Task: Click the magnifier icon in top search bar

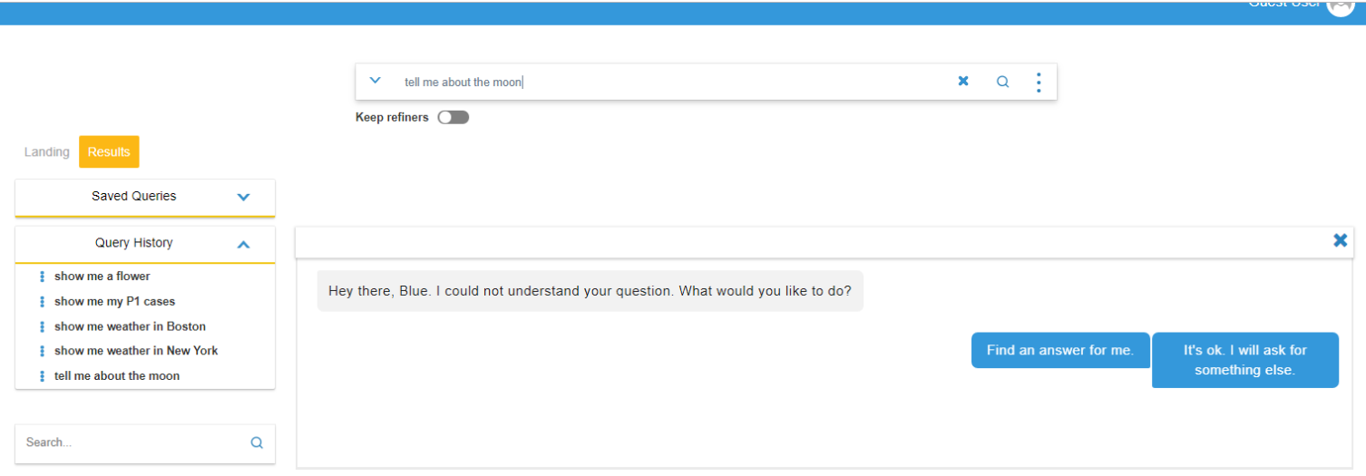Action: pos(1002,82)
